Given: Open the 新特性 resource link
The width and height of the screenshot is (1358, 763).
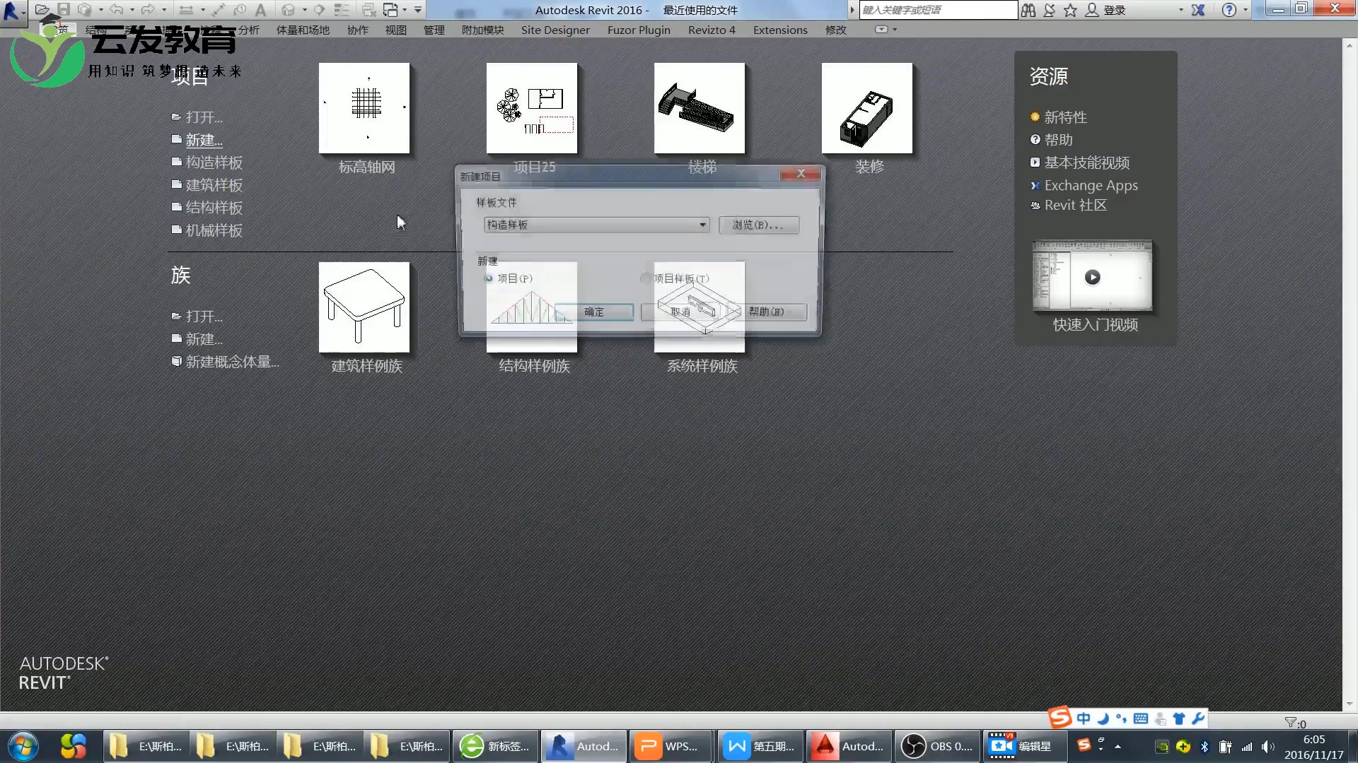Looking at the screenshot, I should tap(1065, 117).
